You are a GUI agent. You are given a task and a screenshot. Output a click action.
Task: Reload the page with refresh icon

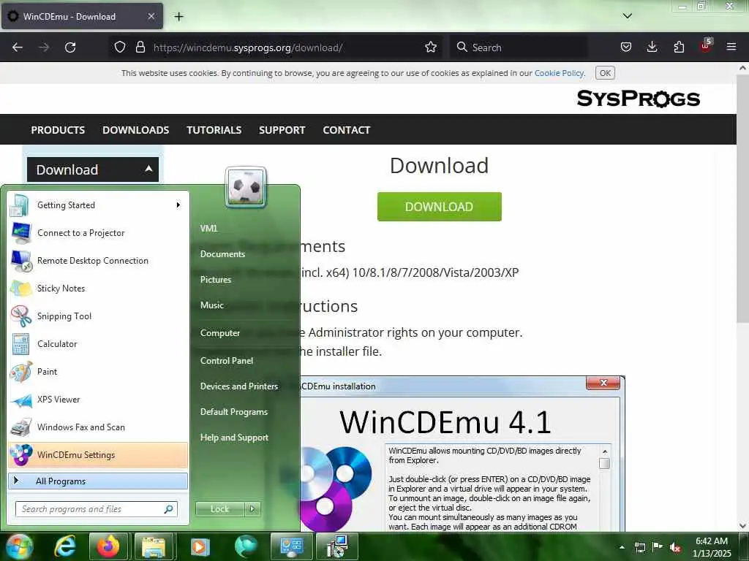click(x=70, y=47)
